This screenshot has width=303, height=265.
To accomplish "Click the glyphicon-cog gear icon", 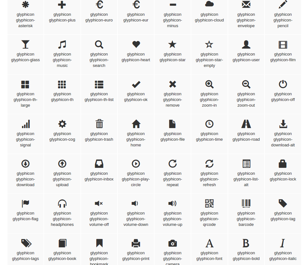I will pos(62,124).
